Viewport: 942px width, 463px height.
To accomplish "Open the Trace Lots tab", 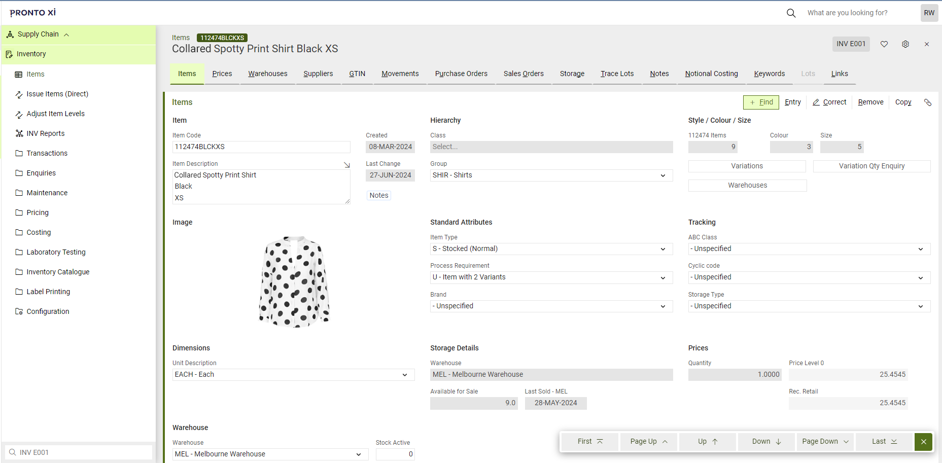I will coord(617,74).
